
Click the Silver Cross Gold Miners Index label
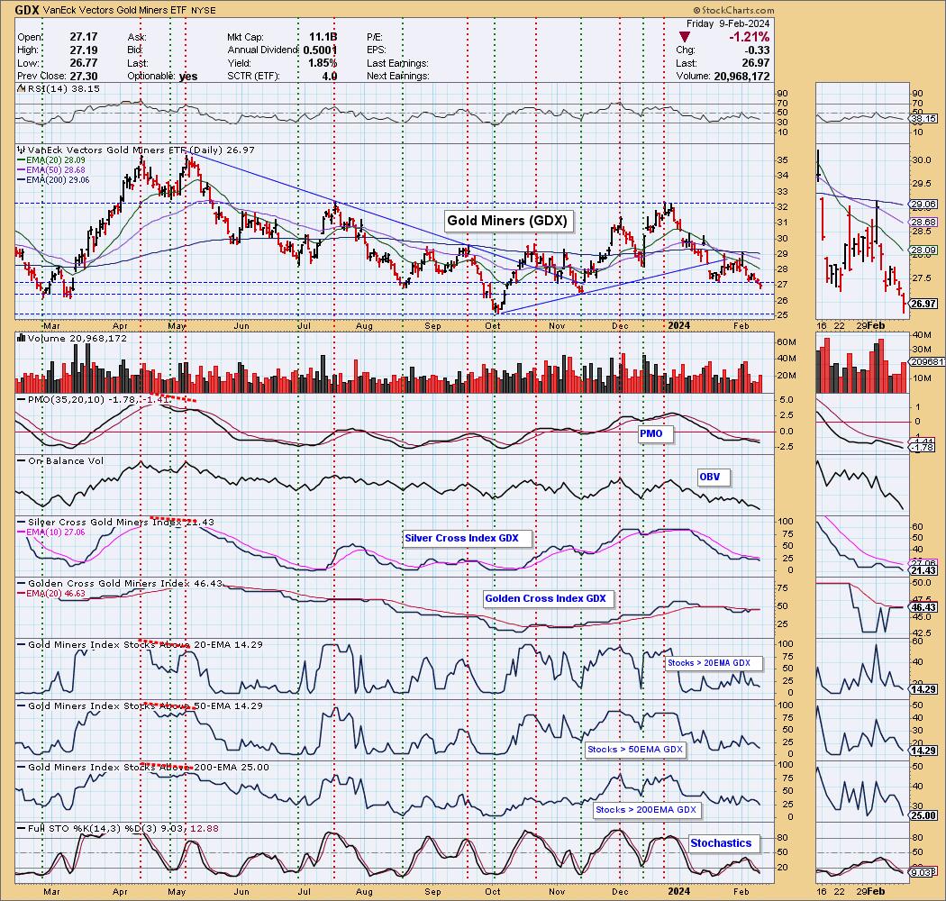[121, 522]
